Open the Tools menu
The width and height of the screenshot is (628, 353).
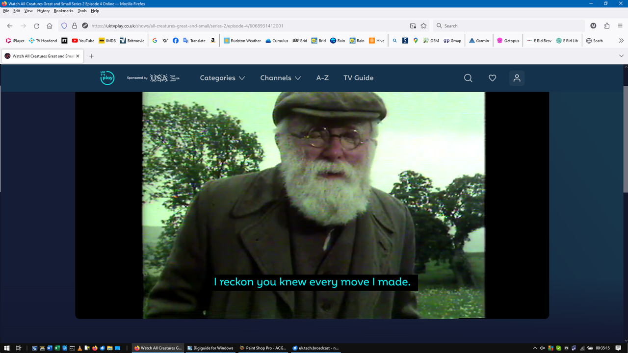point(82,11)
